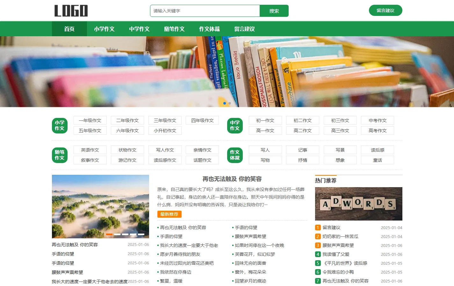Open the 小学作文 green category badge

pyautogui.click(x=60, y=126)
